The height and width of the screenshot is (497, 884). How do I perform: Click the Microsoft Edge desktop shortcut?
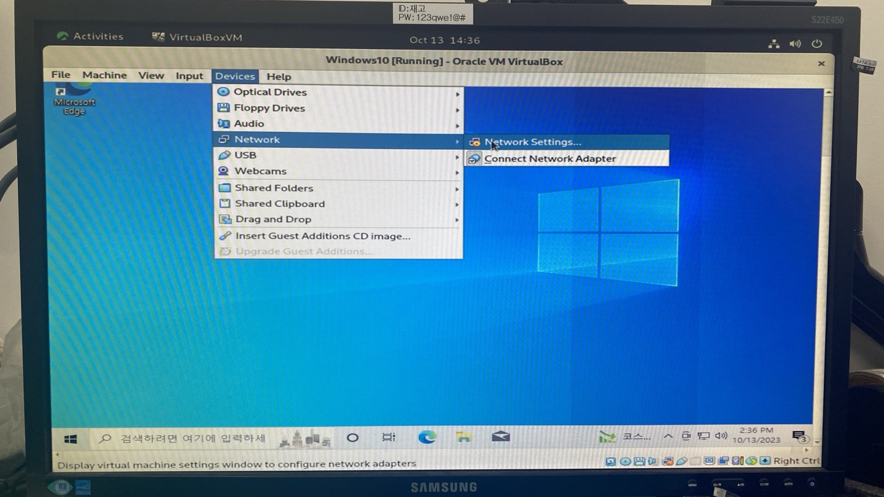click(x=74, y=98)
